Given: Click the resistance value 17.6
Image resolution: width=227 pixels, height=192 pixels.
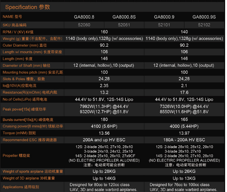Looking at the screenshot, I should click(x=184, y=92).
